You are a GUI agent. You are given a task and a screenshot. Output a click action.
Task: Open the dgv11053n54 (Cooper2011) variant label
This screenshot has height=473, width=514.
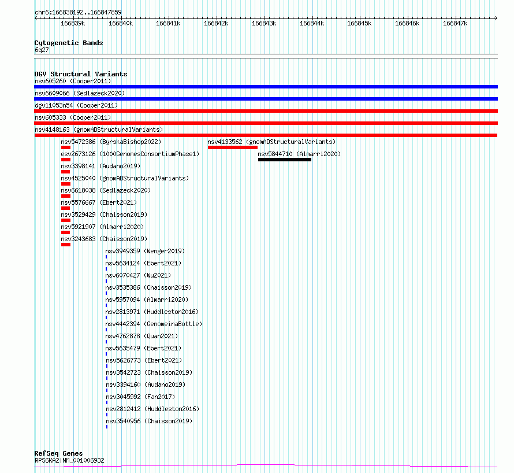76,105
